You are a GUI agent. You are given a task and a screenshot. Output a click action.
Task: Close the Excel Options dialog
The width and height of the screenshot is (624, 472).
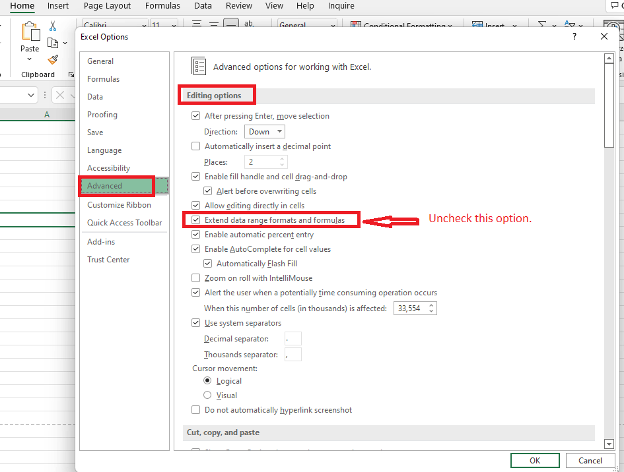pyautogui.click(x=604, y=36)
